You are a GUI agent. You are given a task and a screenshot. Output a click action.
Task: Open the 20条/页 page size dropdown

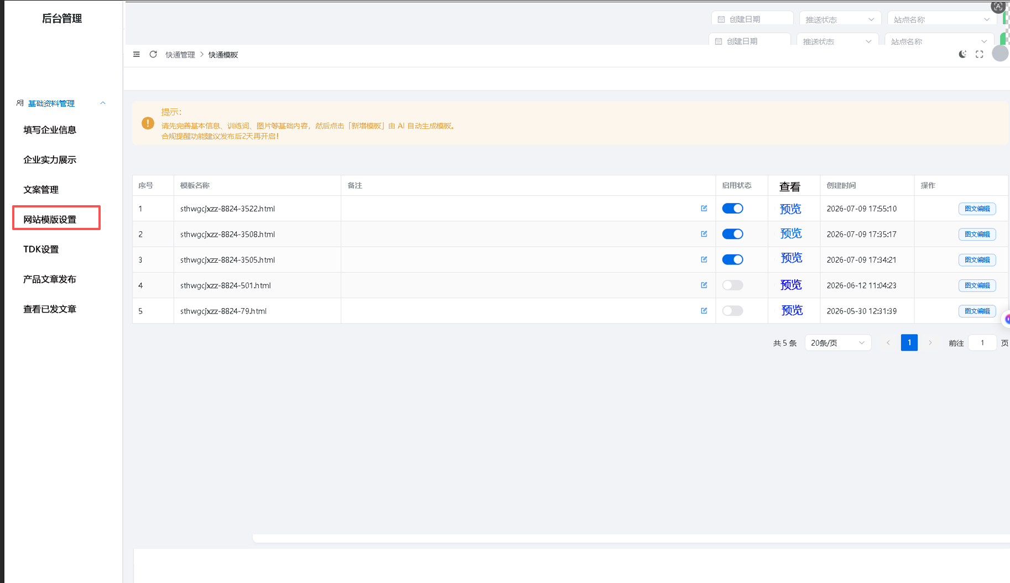pos(838,343)
